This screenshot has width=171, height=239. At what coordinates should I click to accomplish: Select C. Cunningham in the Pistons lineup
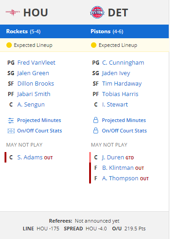(123, 63)
